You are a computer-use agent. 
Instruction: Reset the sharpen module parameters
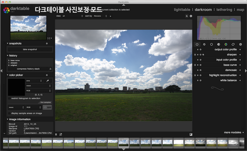pos(200,55)
